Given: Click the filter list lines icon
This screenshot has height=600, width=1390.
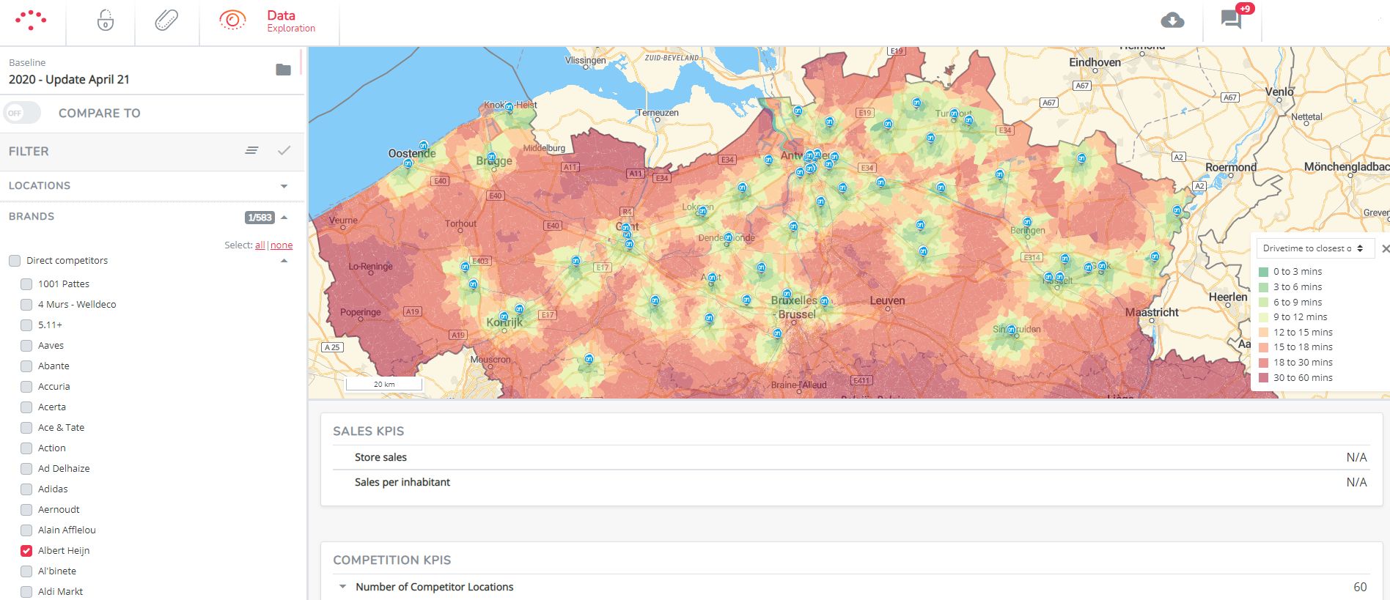Looking at the screenshot, I should click(x=251, y=151).
